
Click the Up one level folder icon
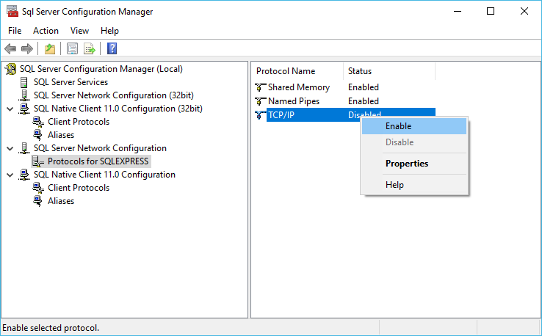[x=50, y=48]
